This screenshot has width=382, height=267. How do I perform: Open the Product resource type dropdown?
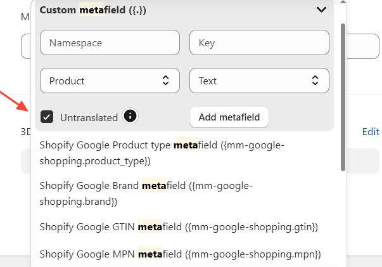click(x=110, y=81)
